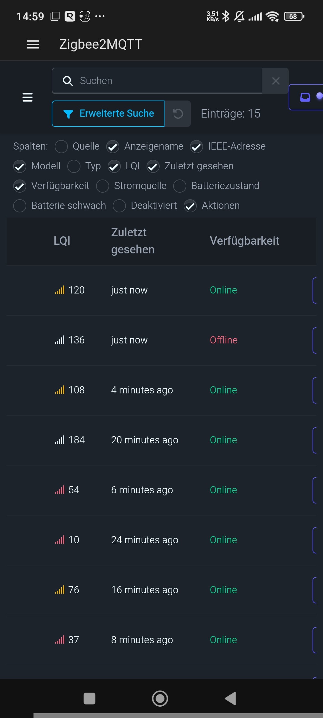Image resolution: width=323 pixels, height=718 pixels.
Task: Enable the Batteriezustand column checkbox
Action: (180, 186)
